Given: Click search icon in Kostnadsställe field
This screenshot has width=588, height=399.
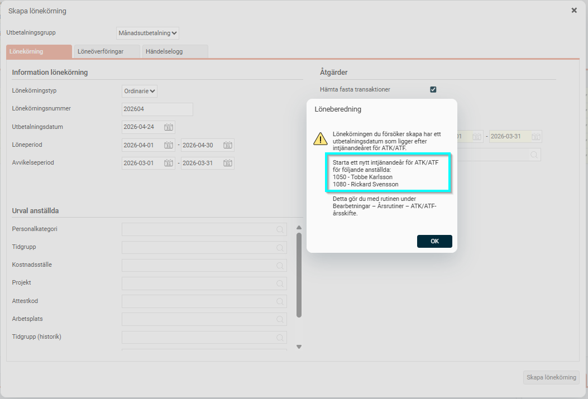Looking at the screenshot, I should (279, 266).
